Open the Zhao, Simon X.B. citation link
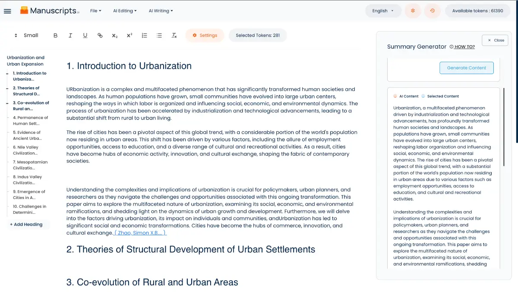The image size is (518, 294). 140,233
